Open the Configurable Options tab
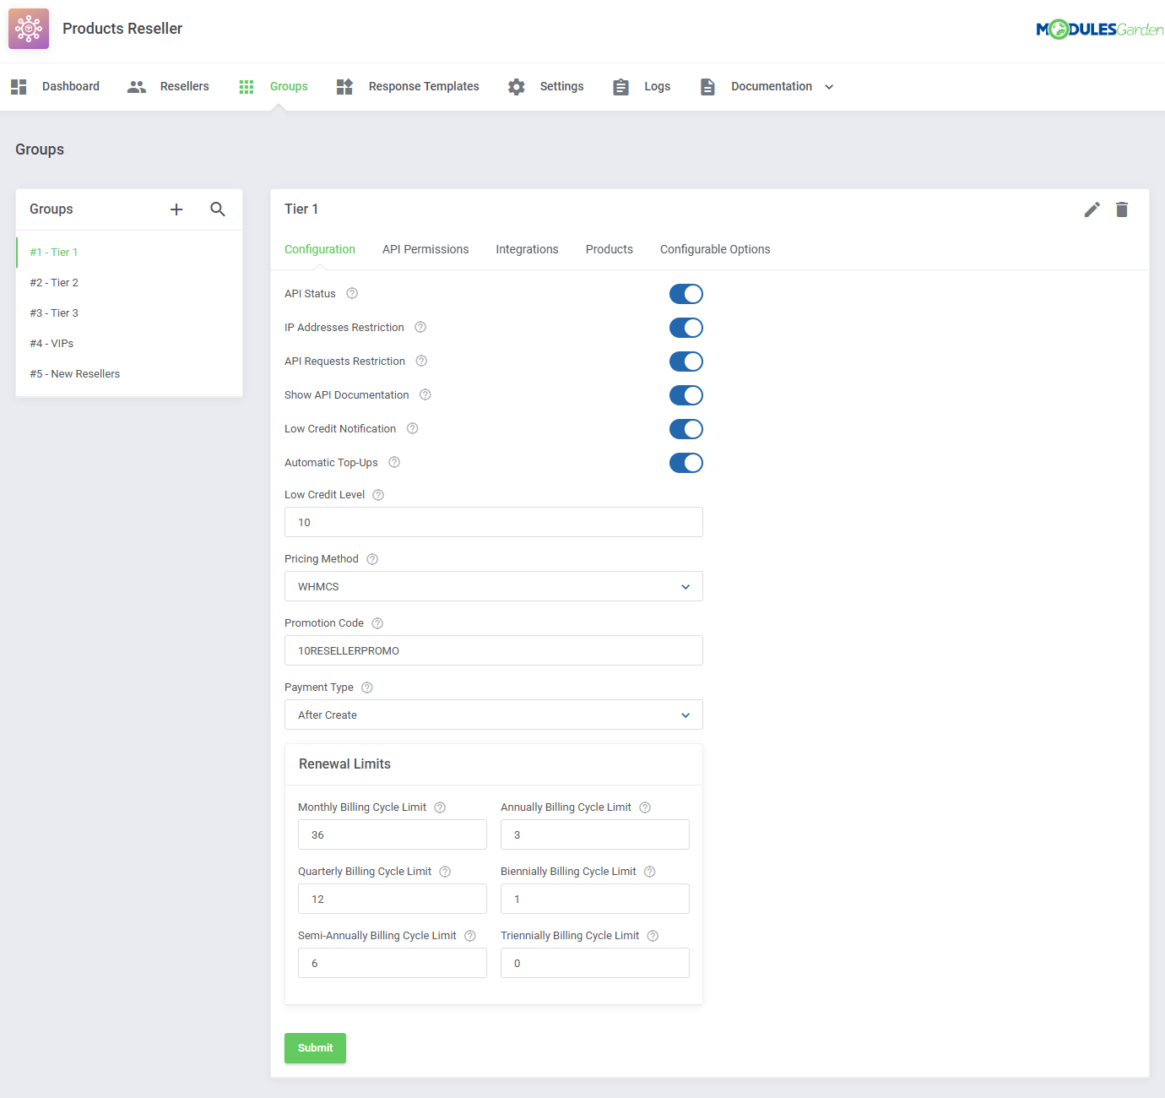The height and width of the screenshot is (1098, 1165). point(714,249)
